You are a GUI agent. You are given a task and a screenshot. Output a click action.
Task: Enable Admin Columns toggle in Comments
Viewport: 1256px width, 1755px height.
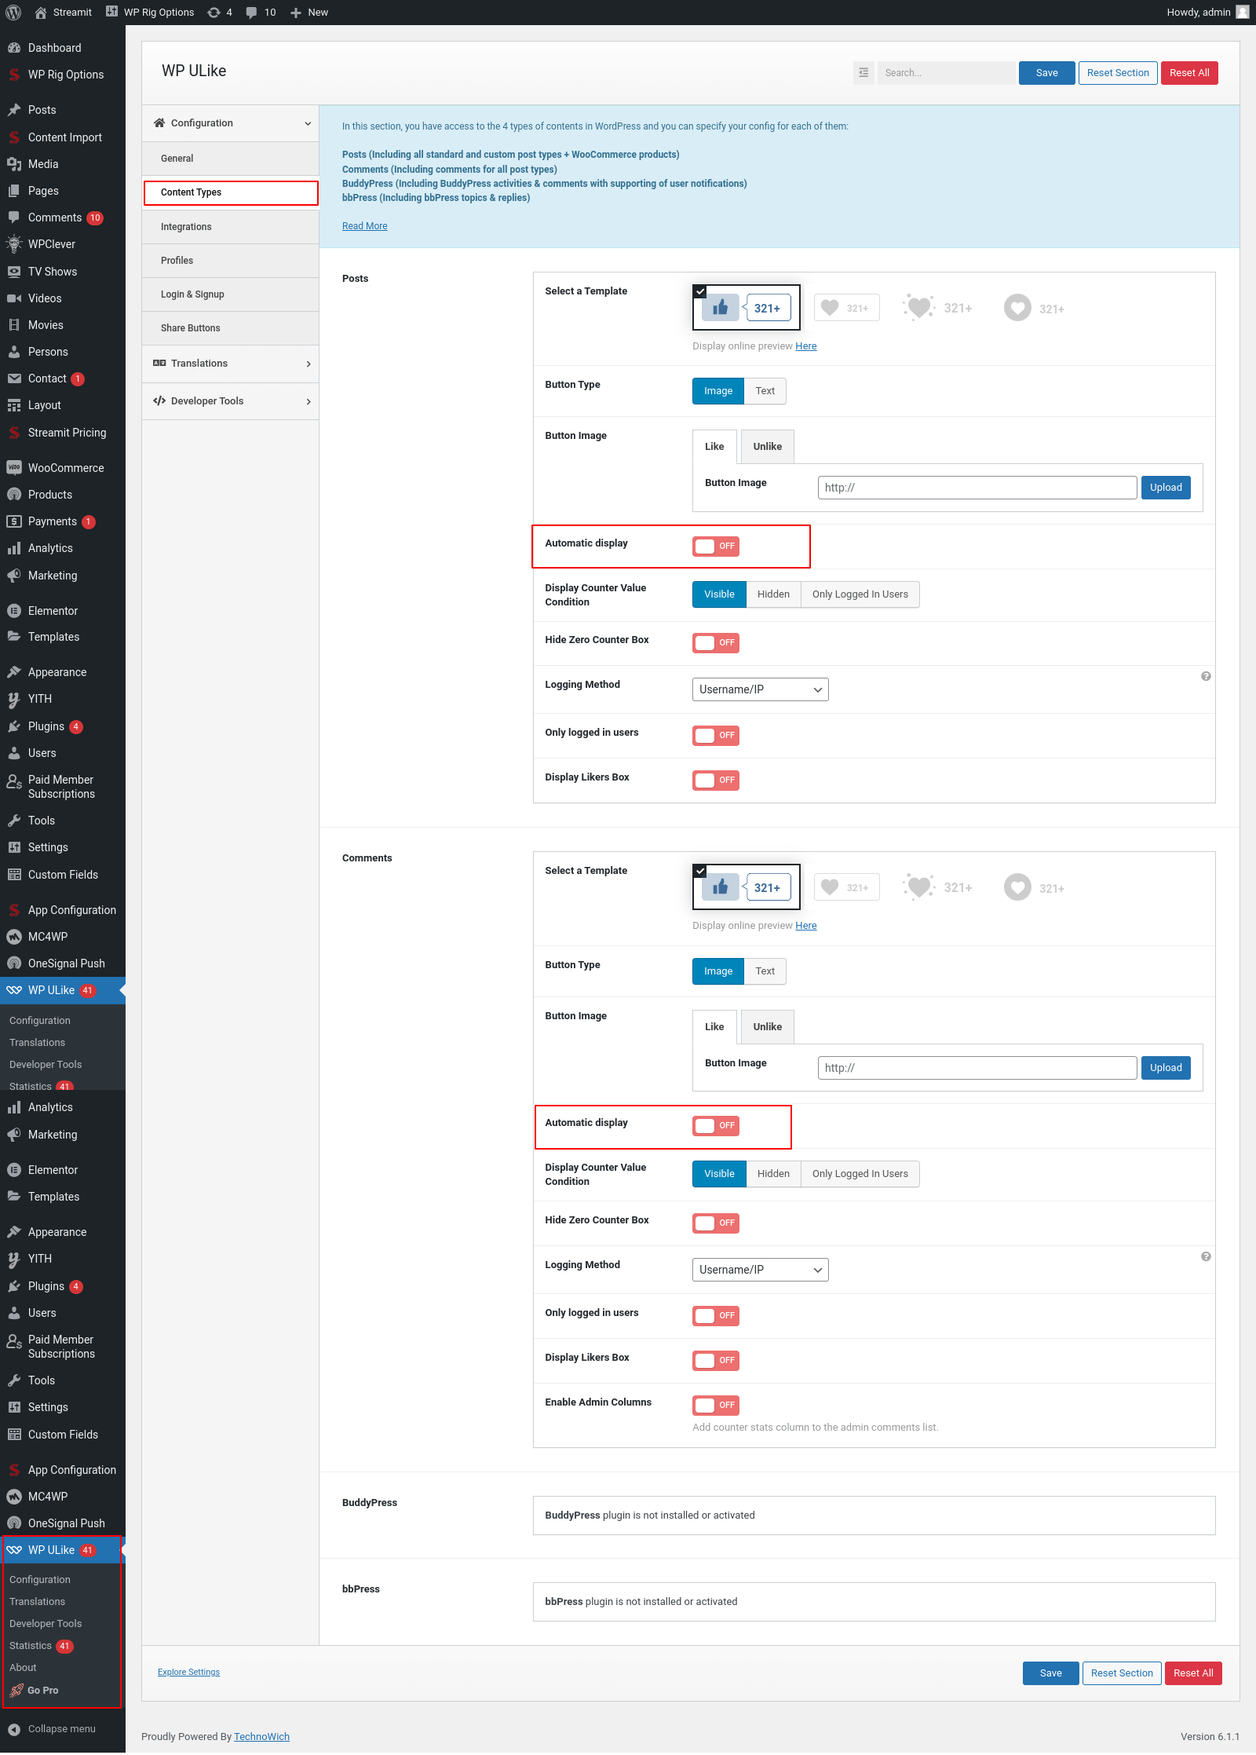(x=716, y=1405)
